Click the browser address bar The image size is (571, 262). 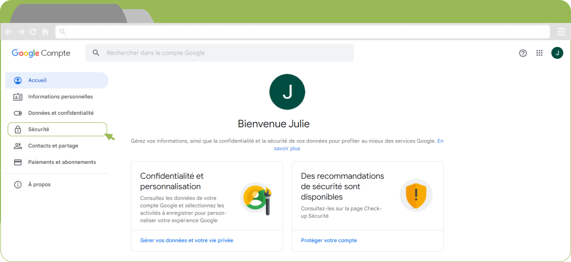coord(303,32)
